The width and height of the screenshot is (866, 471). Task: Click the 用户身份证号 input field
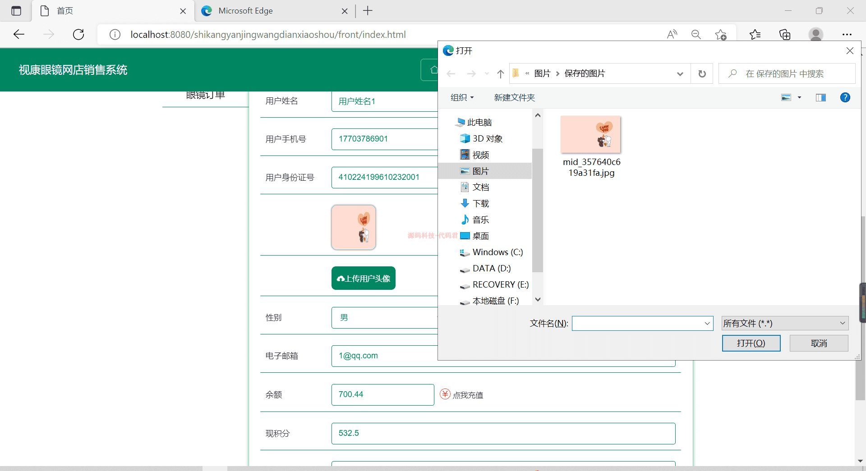point(385,177)
